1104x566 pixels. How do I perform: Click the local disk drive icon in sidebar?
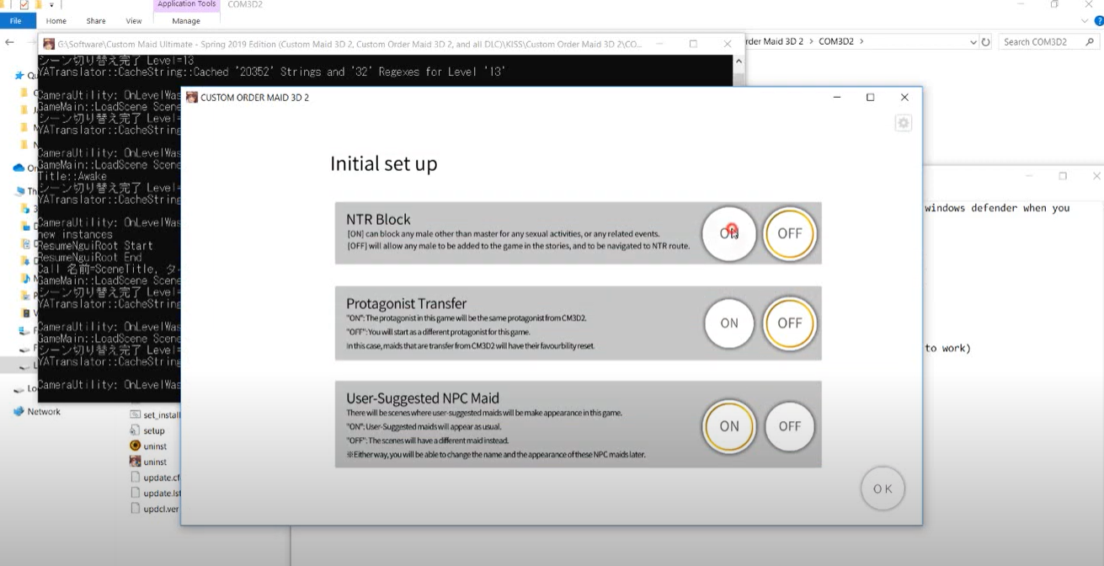tap(19, 389)
